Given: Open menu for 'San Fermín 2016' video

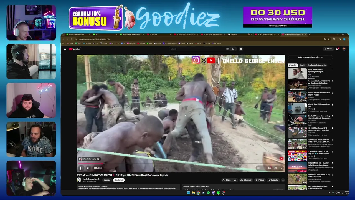Looking at the screenshot, I should (x=332, y=128).
